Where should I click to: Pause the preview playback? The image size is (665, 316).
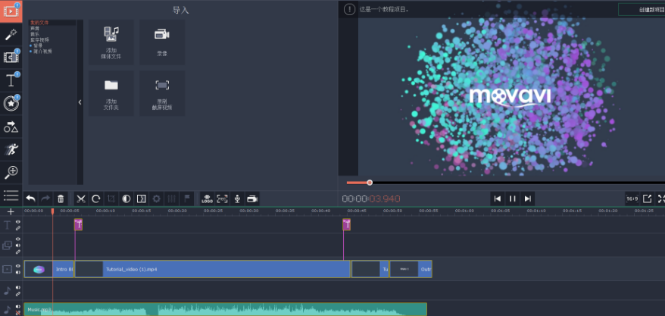(512, 199)
